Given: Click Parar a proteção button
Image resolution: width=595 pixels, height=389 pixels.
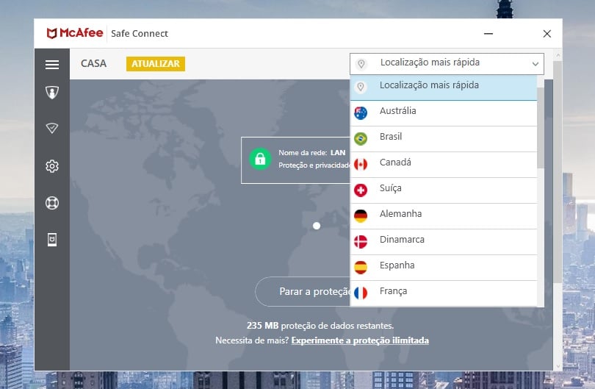Looking at the screenshot, I should [x=303, y=292].
